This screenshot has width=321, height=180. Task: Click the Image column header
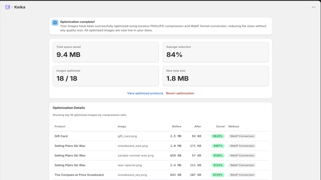(x=122, y=126)
